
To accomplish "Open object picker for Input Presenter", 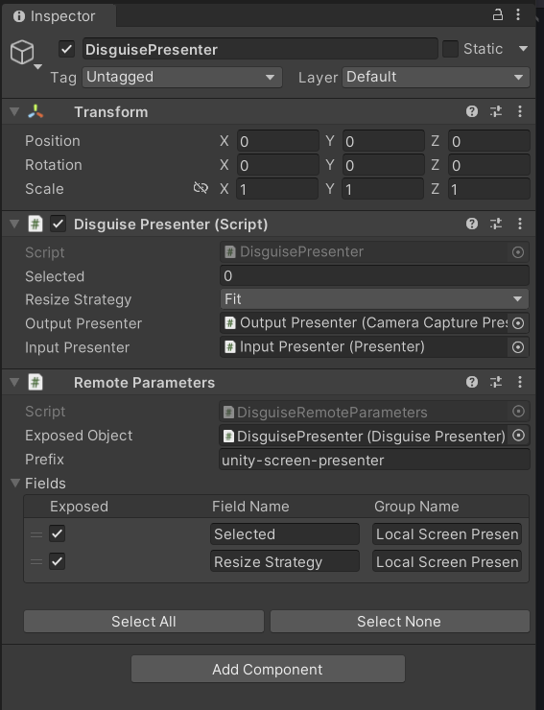I will 518,347.
